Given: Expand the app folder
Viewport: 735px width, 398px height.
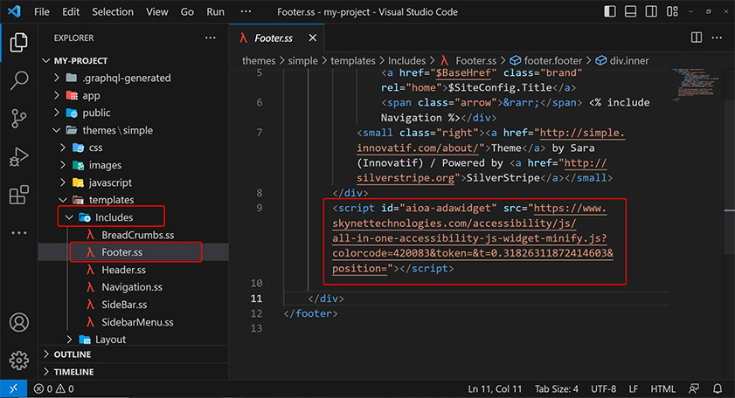Looking at the screenshot, I should 57,95.
